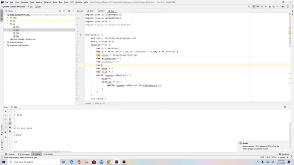Select the Kotlin Contest 4 Practice.iml file

coord(23,39)
